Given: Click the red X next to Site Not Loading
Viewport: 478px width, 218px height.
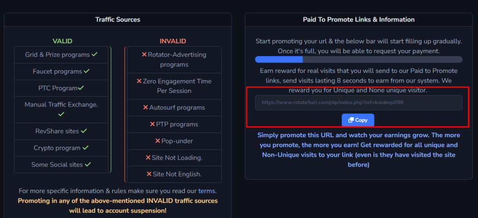Looking at the screenshot, I should pos(148,158).
